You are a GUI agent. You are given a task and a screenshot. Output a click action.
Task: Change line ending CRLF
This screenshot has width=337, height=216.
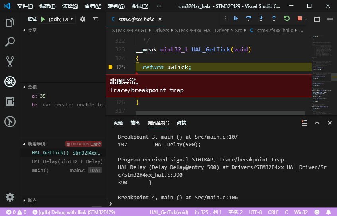click(x=273, y=212)
